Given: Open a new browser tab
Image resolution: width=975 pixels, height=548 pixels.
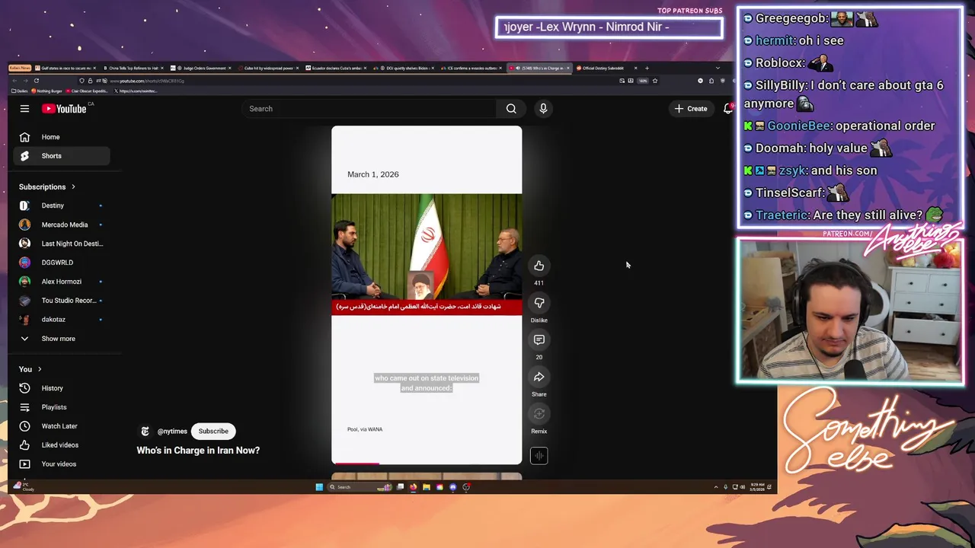Looking at the screenshot, I should [647, 68].
